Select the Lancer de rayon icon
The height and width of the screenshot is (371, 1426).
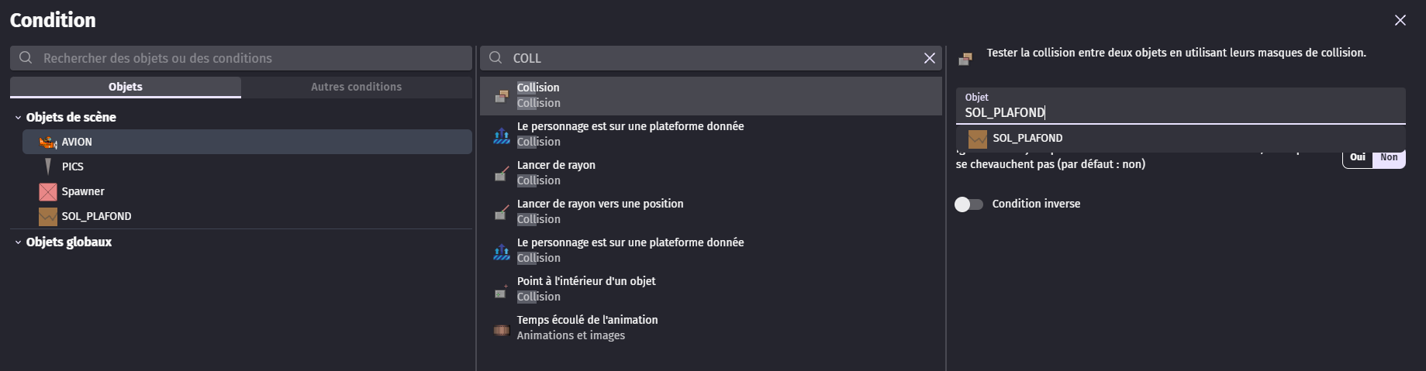[x=502, y=173]
